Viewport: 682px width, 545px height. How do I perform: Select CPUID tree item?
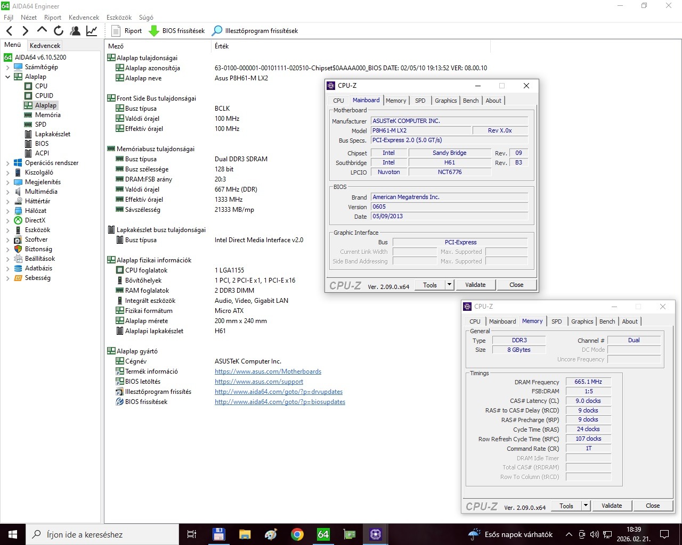44,95
